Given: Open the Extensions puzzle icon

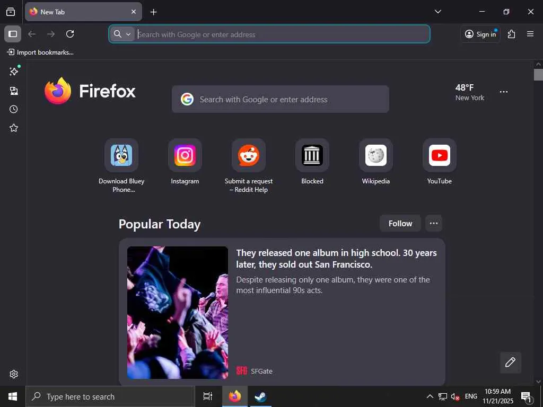Looking at the screenshot, I should pos(511,34).
